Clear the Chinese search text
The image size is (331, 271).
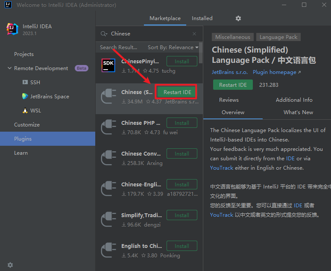pos(194,34)
